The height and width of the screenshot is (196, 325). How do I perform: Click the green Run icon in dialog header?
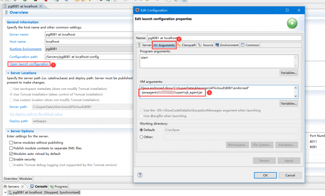click(x=292, y=23)
